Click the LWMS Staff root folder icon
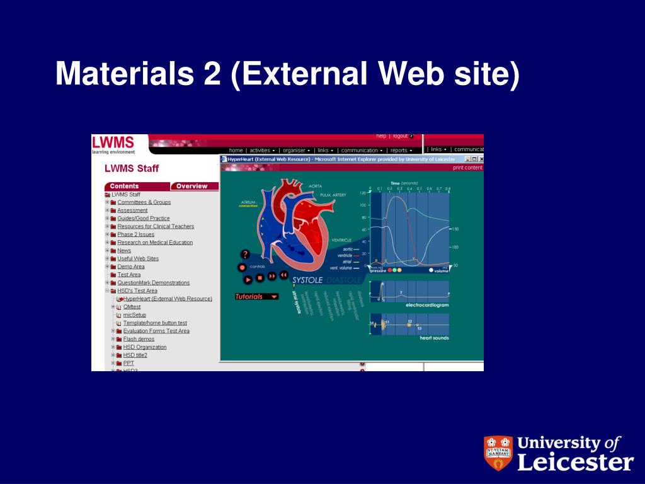 tap(107, 195)
